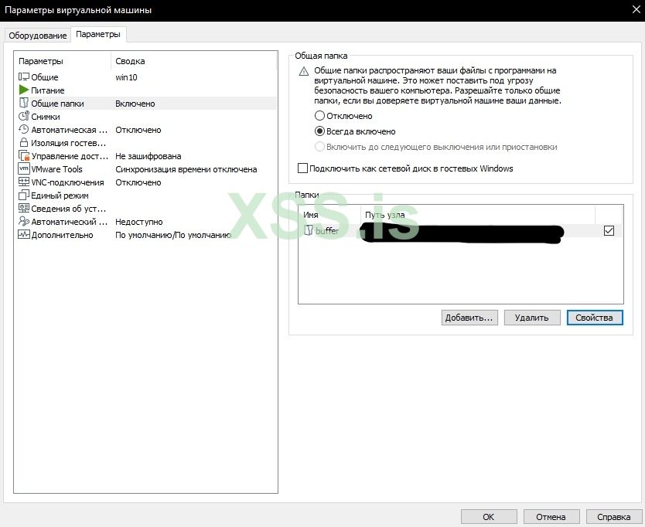Click 'Включено' summary for Общие папки
The width and height of the screenshot is (645, 527).
pos(135,104)
